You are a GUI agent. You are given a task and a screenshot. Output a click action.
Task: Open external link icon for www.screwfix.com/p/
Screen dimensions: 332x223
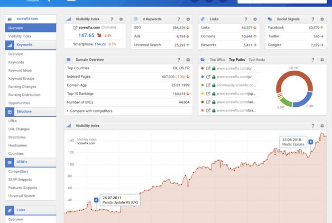[208, 77]
